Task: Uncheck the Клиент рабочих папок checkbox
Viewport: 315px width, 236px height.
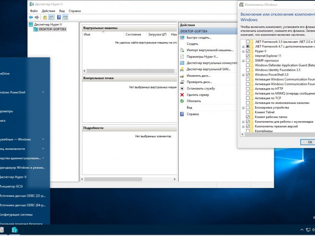Action: (248, 117)
